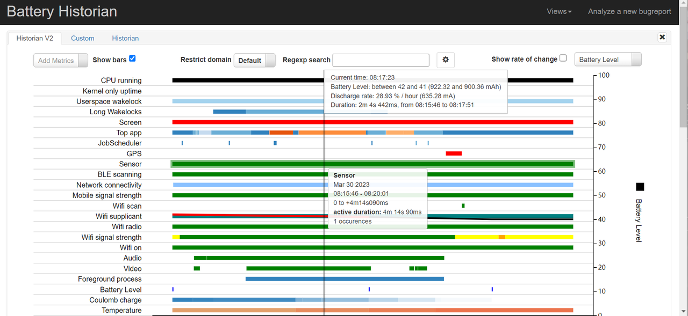Click the Foreground process label
This screenshot has width=688, height=316.
pyautogui.click(x=110, y=279)
